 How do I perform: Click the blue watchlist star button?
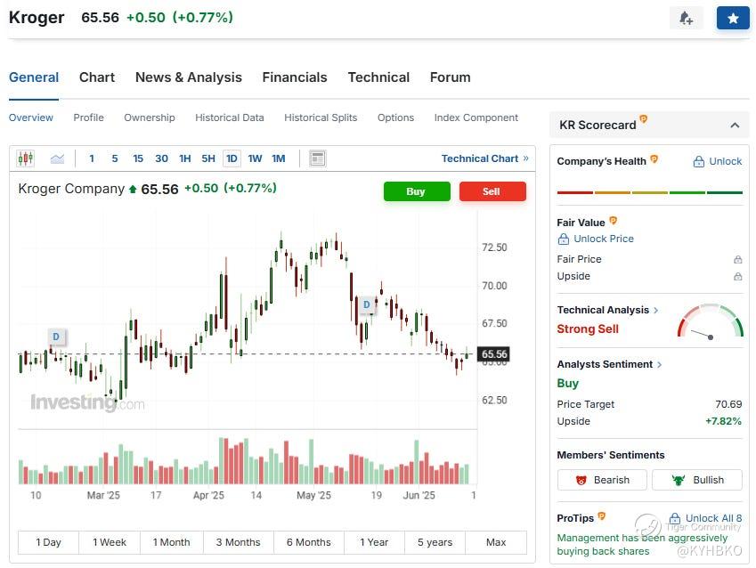point(733,19)
